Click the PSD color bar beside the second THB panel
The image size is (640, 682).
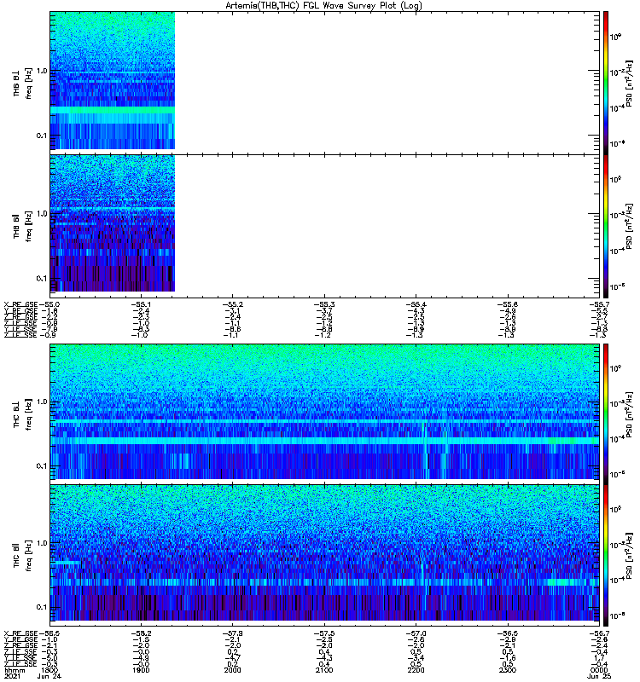click(606, 226)
